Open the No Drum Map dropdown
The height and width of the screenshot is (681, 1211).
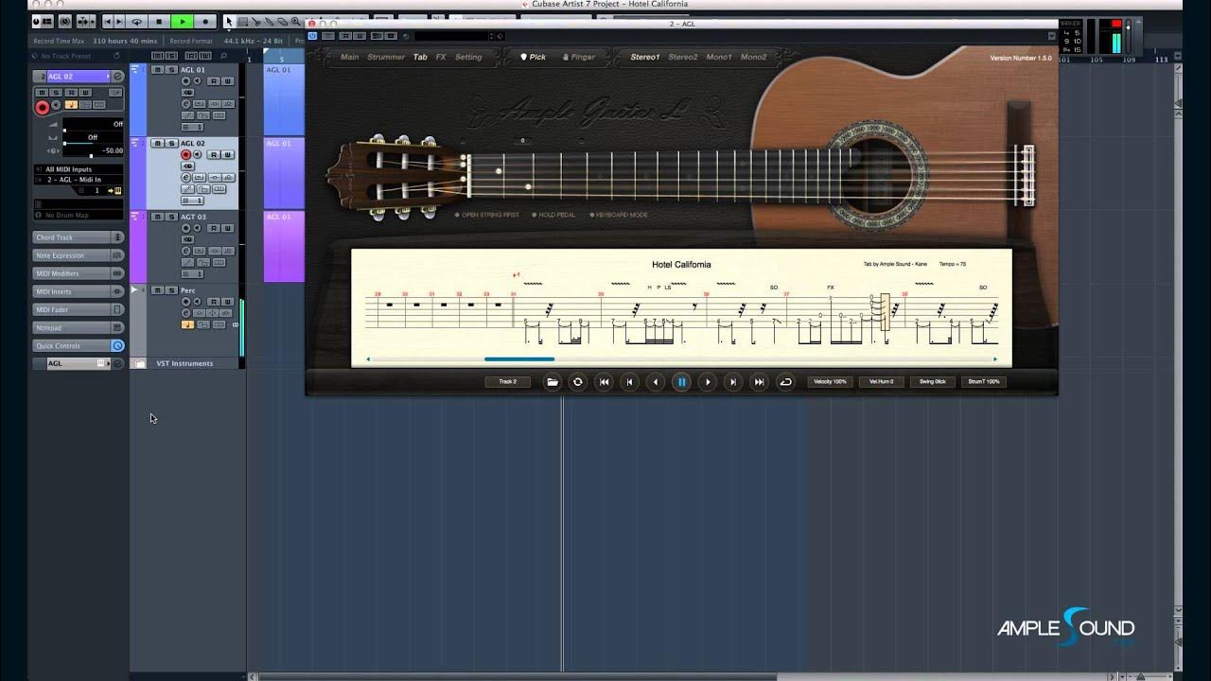tap(79, 215)
